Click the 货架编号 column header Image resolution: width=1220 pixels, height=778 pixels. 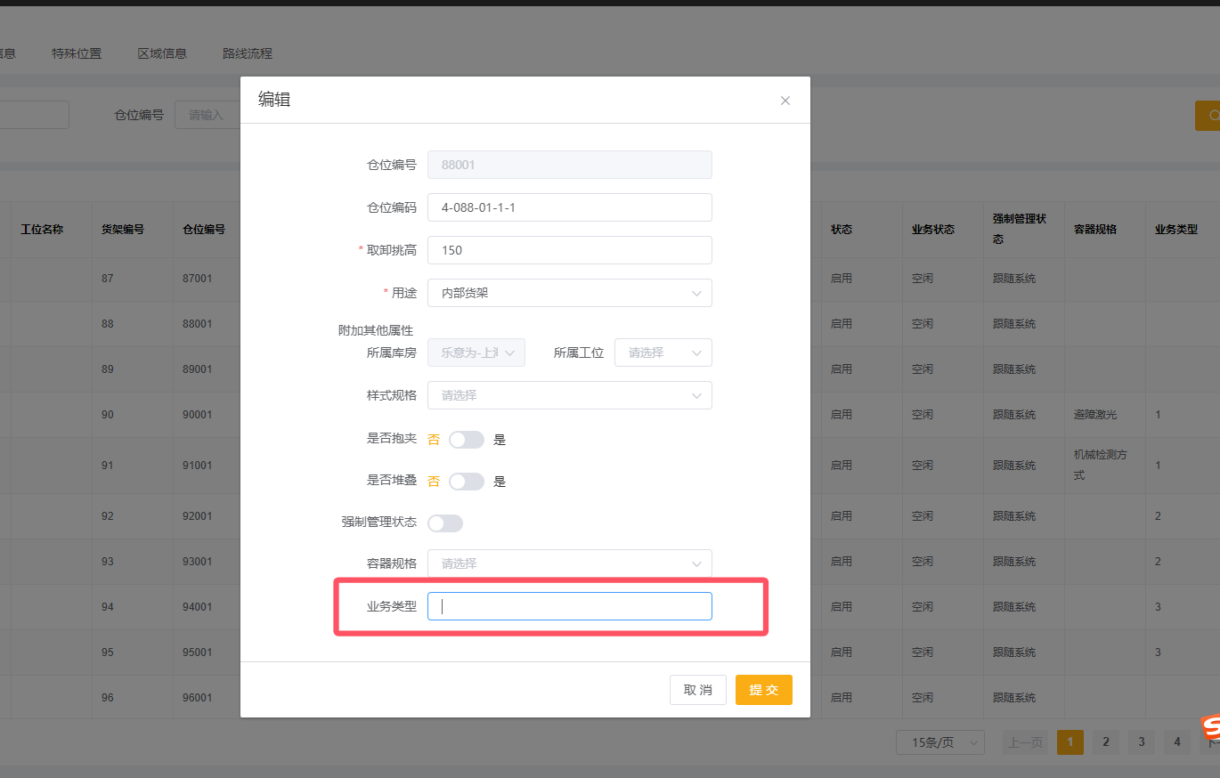point(123,230)
